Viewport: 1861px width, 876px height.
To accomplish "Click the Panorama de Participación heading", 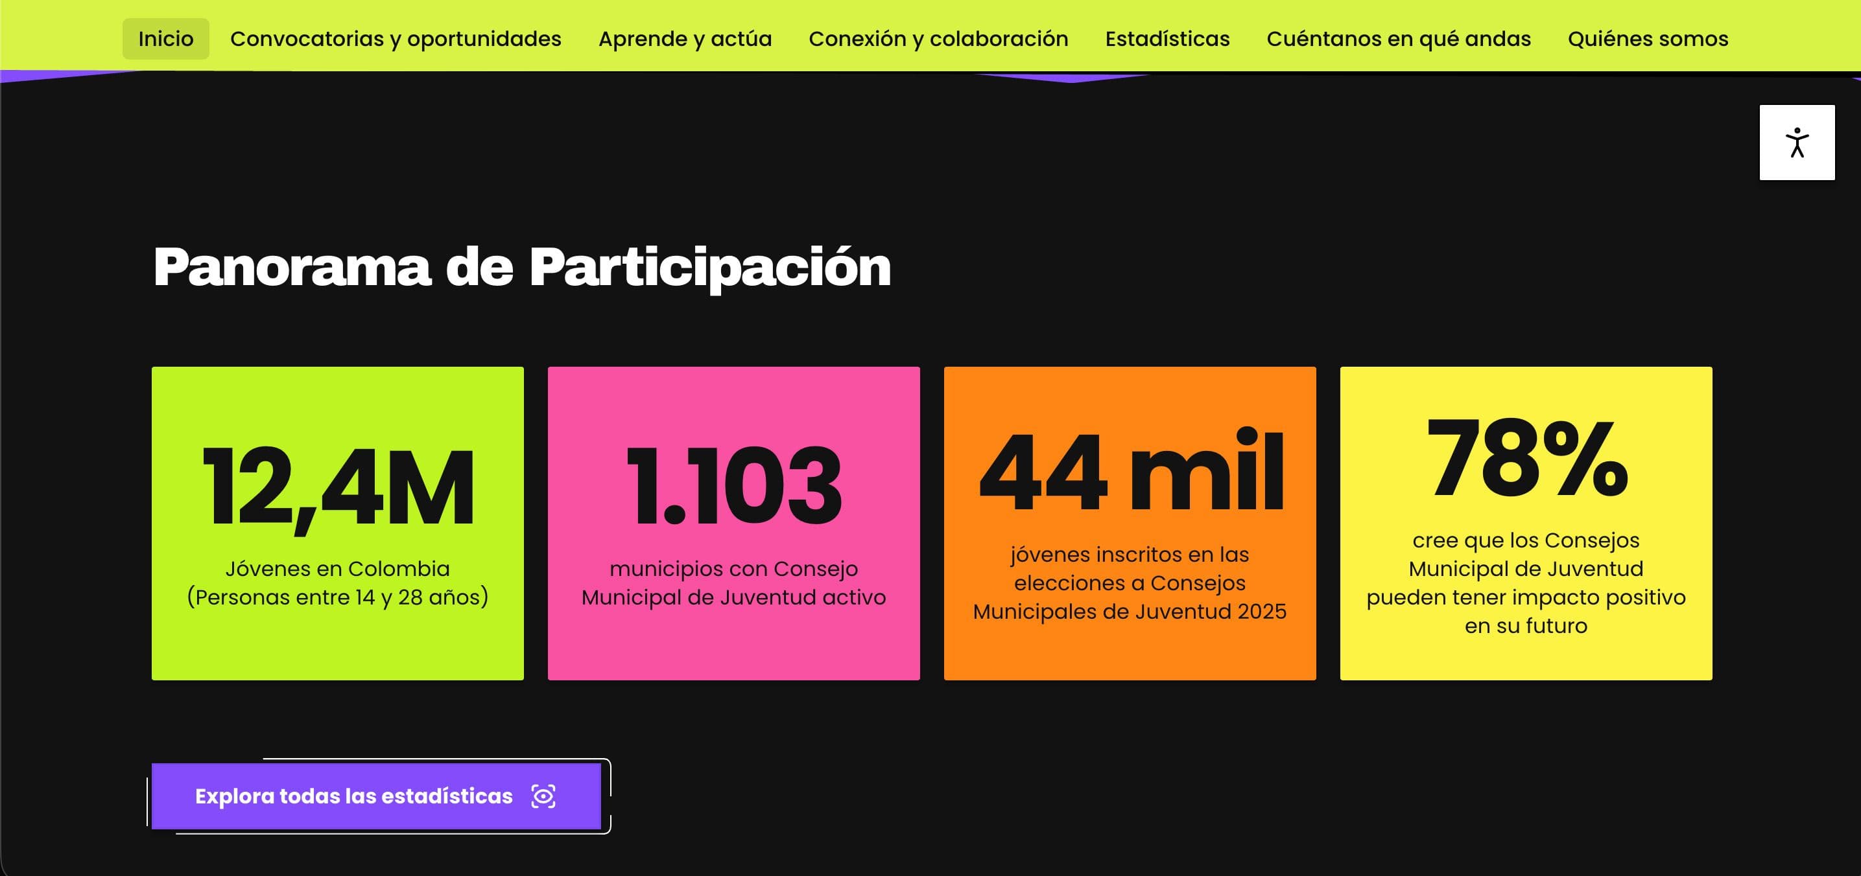I will (x=521, y=267).
